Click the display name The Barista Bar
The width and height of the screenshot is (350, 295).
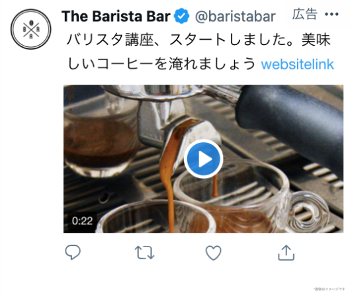click(x=116, y=16)
